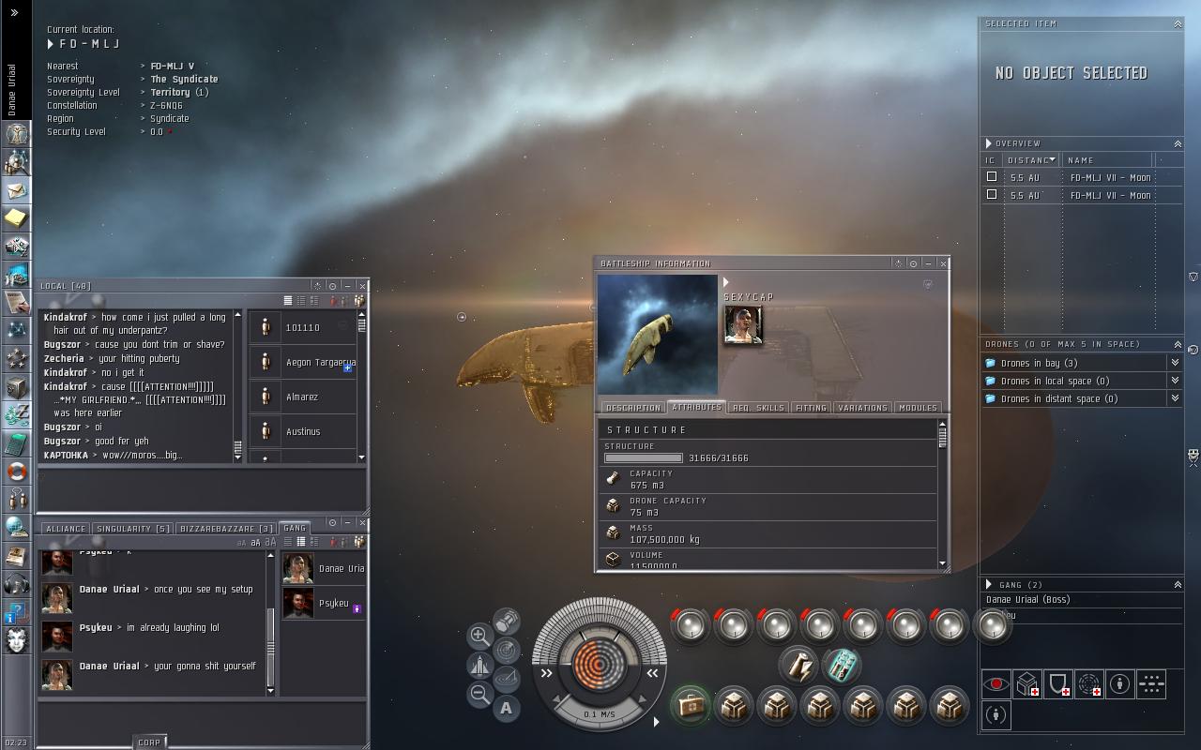Switch to the Fitting tab
1201x750 pixels.
(x=811, y=408)
